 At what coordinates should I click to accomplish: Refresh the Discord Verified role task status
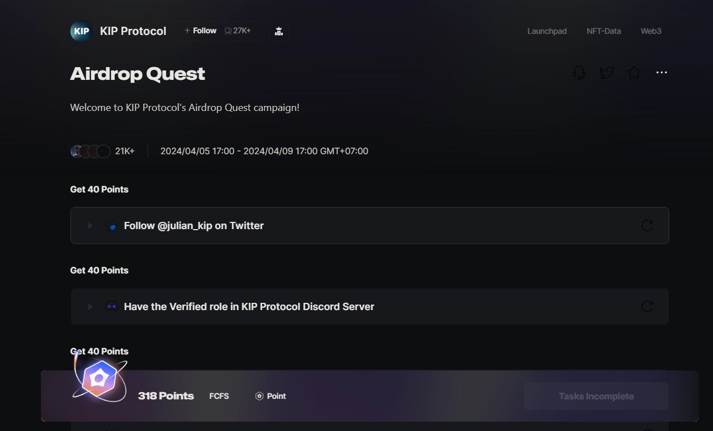(x=647, y=306)
